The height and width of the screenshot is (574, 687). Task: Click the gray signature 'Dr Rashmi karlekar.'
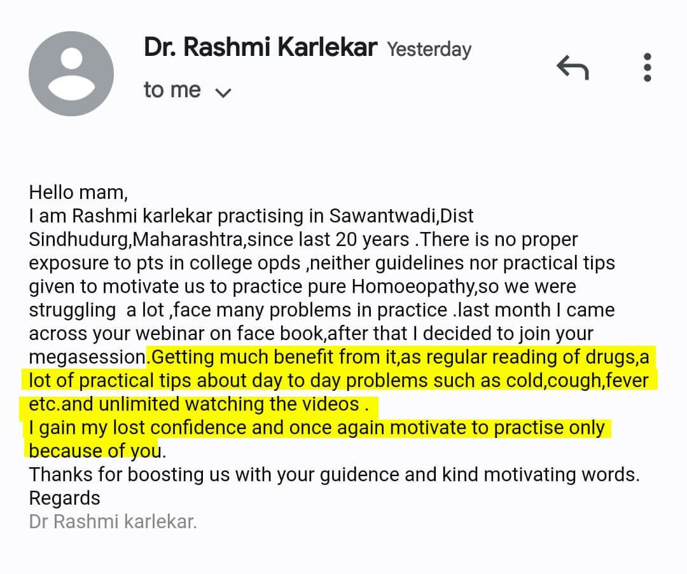[113, 522]
